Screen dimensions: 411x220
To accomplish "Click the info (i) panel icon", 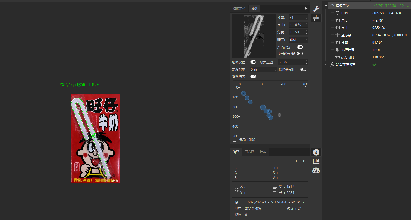I will [316, 152].
